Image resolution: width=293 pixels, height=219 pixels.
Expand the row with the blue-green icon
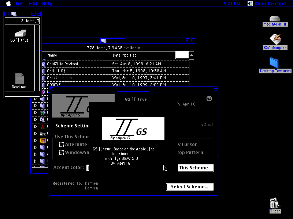tap(36, 113)
